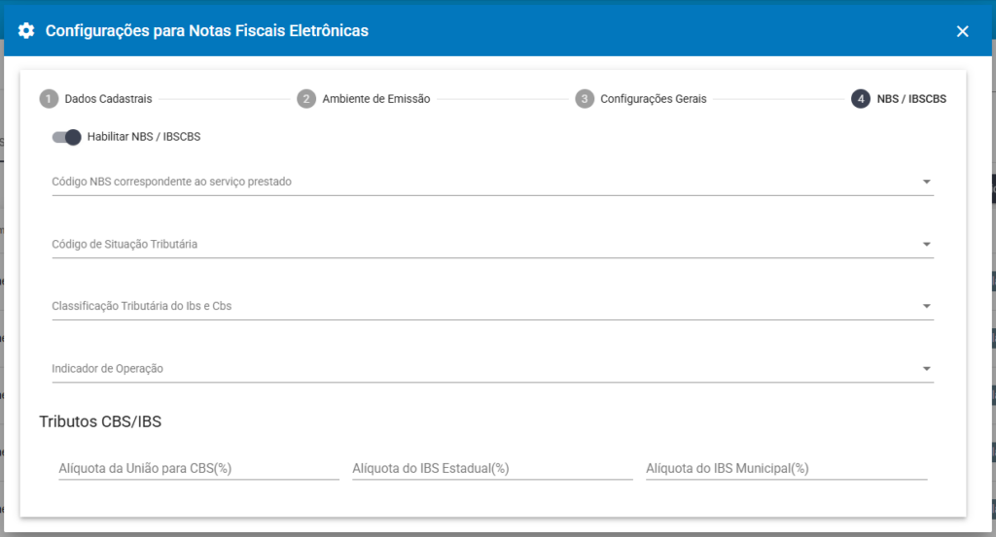Click step 4 circle icon NBS / IBSCBS

860,99
